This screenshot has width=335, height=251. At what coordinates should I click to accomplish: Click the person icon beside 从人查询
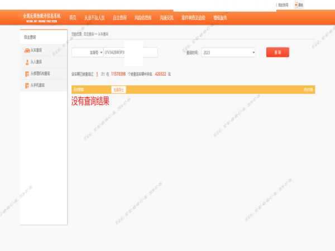pyautogui.click(x=27, y=62)
